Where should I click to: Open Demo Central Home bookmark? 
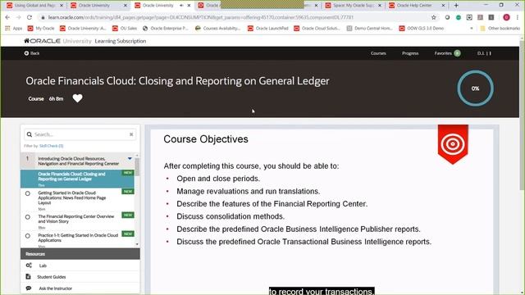click(x=369, y=29)
